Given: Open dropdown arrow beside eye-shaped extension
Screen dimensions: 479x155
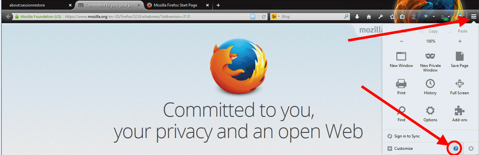Looking at the screenshot, I should pyautogui.click(x=434, y=17).
